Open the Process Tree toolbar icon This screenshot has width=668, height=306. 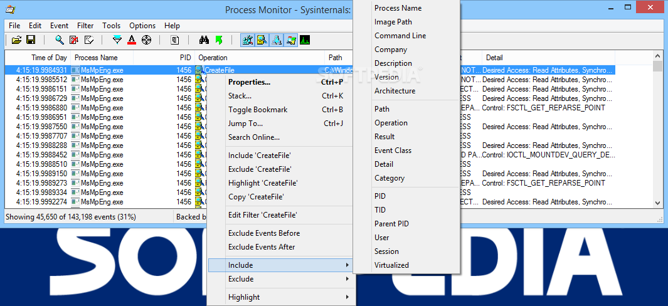coord(174,40)
